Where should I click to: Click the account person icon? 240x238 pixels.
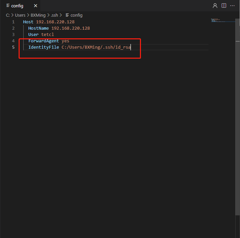(215, 6)
